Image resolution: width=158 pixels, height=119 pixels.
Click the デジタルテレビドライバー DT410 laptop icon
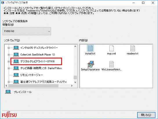tap(16, 61)
